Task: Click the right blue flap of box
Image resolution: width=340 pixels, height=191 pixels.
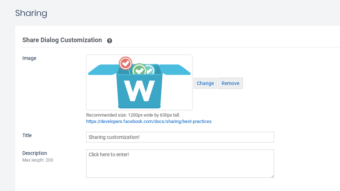Action: coord(177,69)
